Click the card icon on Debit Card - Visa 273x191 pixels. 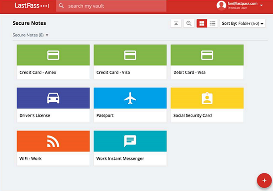pos(207,55)
